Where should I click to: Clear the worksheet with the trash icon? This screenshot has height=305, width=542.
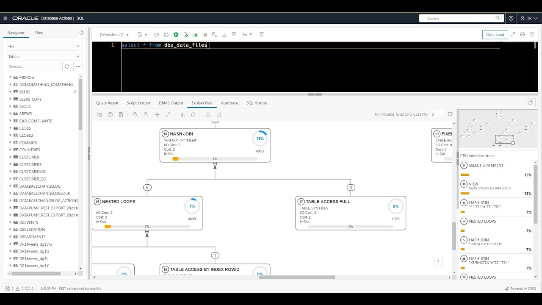[x=262, y=34]
